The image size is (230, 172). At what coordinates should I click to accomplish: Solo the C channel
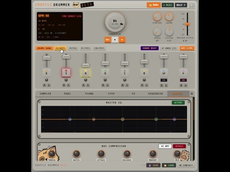pyautogui.click(x=127, y=85)
